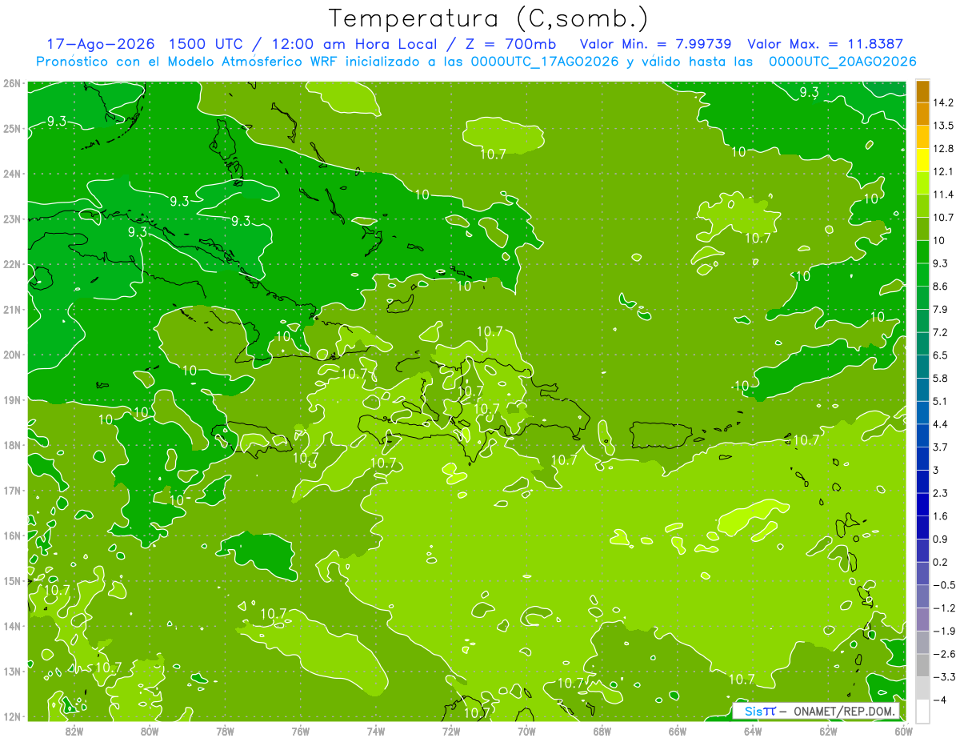Click the "3.7" color scale label
Image resolution: width=960 pixels, height=742 pixels.
[941, 447]
